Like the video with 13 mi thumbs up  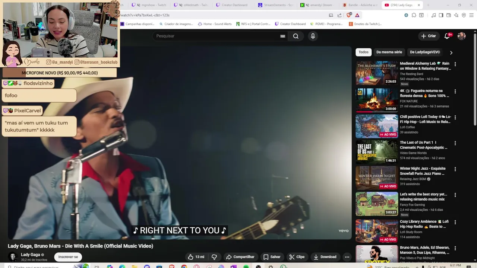tap(196, 257)
